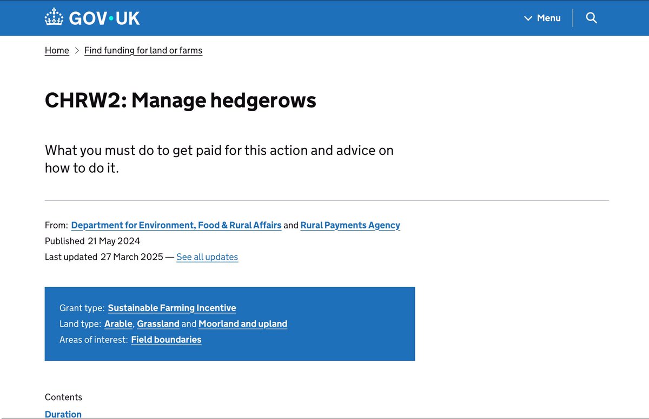Viewport: 649px width, 419px height.
Task: Open the search magnifier icon
Action: pos(591,18)
